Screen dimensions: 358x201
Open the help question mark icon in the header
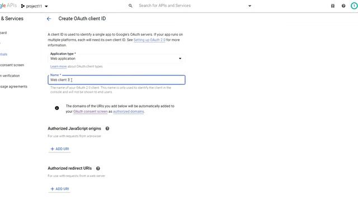pyautogui.click(x=343, y=6)
